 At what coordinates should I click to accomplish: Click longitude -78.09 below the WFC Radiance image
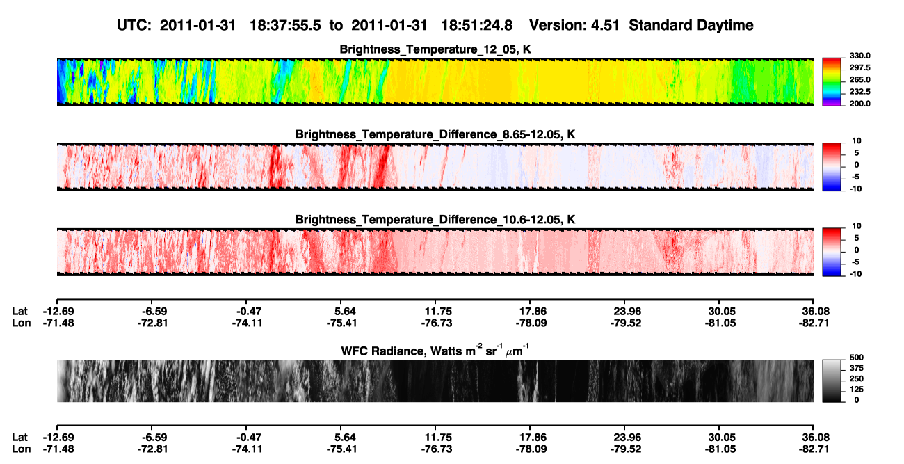pos(530,449)
